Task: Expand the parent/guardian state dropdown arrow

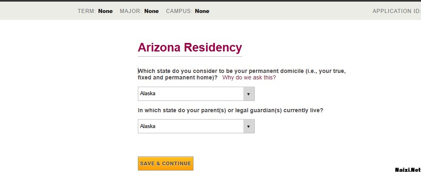Action: point(249,126)
